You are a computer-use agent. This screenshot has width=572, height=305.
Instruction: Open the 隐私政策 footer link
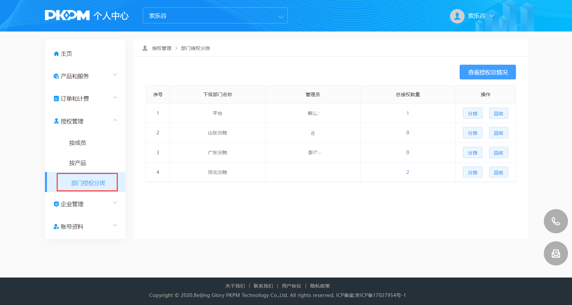[320, 286]
